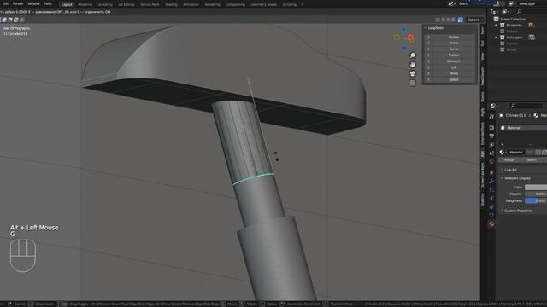
Task: Switch to the Sculpting workspace tab
Action: pos(105,4)
